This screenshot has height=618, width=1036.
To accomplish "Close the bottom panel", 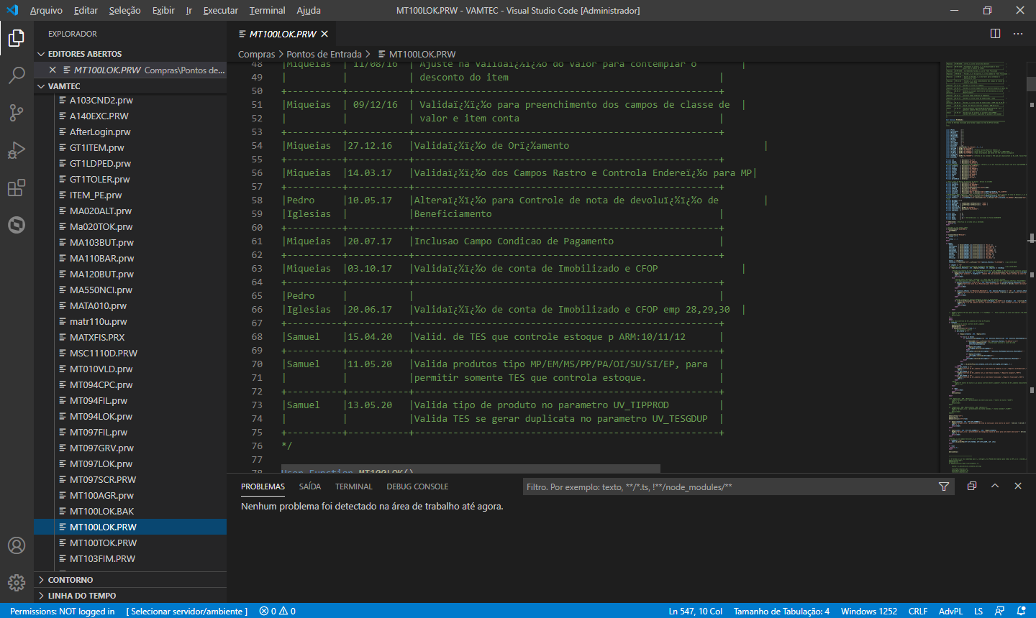I will (x=1018, y=486).
